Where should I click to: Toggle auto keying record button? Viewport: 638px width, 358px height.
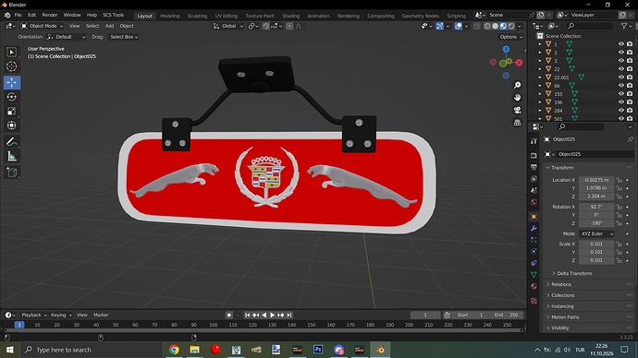(229, 315)
